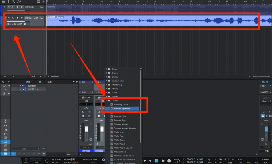The height and width of the screenshot is (164, 272).
Task: Toggle loop mode in transport
Action: [x=176, y=161]
